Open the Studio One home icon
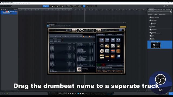Image resolution: width=173 pixels, height=97 pixels. [168, 6]
